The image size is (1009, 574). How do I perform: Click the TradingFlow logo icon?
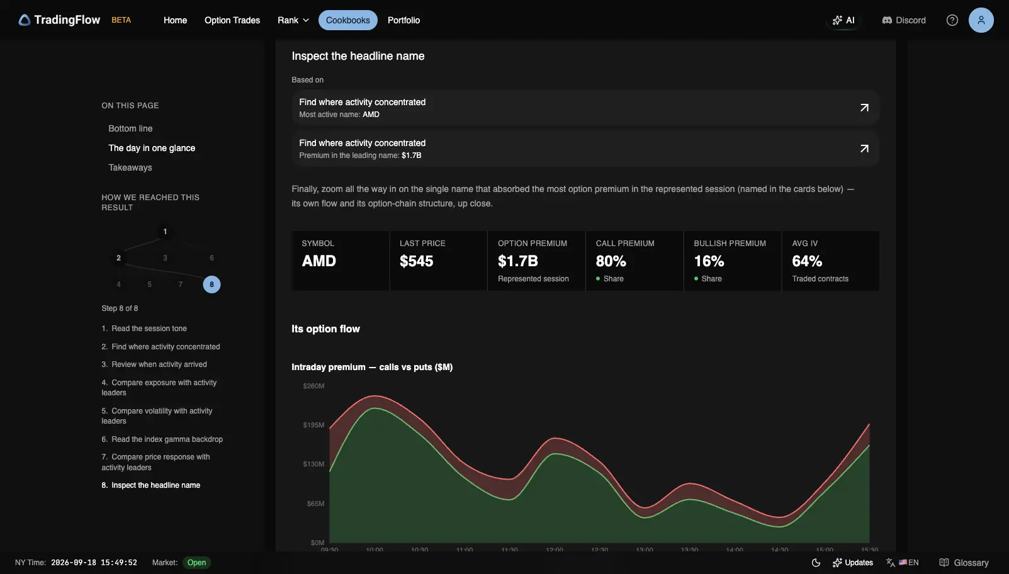[25, 20]
